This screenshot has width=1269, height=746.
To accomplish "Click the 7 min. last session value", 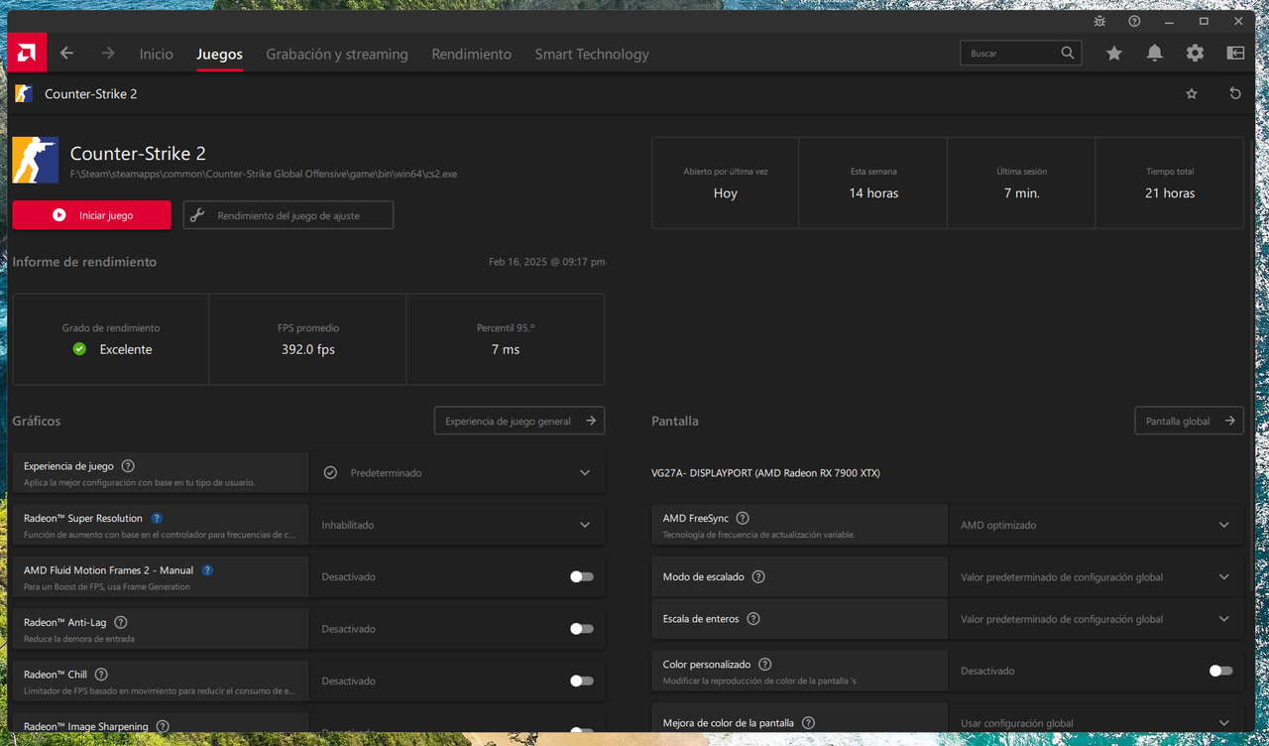I will (x=1022, y=193).
